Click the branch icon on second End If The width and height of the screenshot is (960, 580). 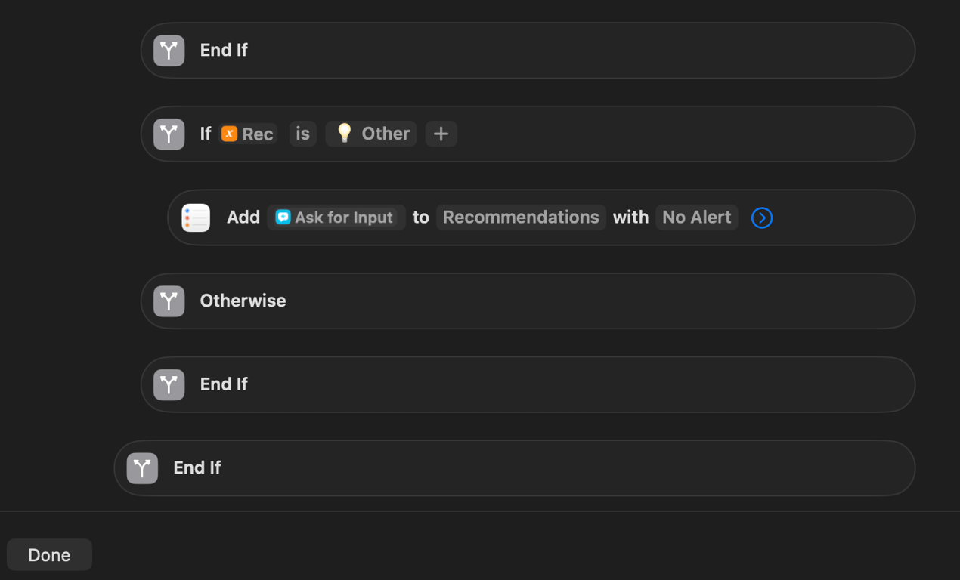(169, 384)
